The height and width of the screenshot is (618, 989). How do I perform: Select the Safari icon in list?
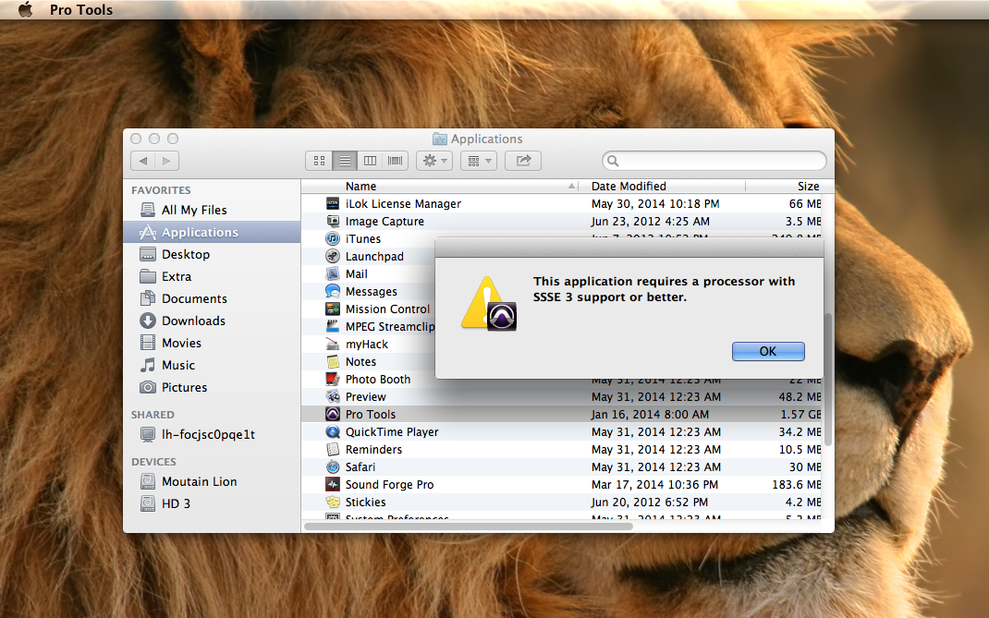(334, 467)
